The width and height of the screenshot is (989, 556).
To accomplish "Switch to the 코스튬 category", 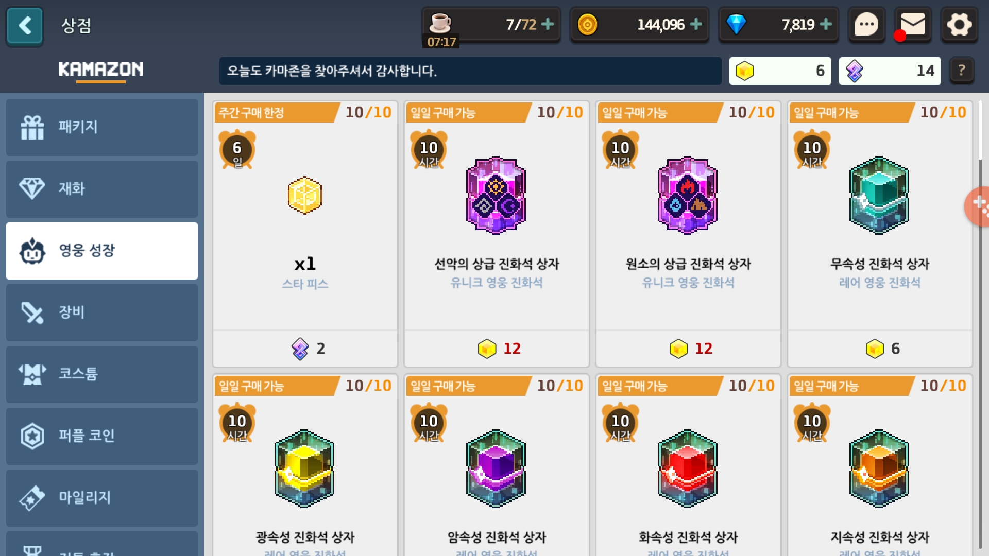I will tap(102, 374).
